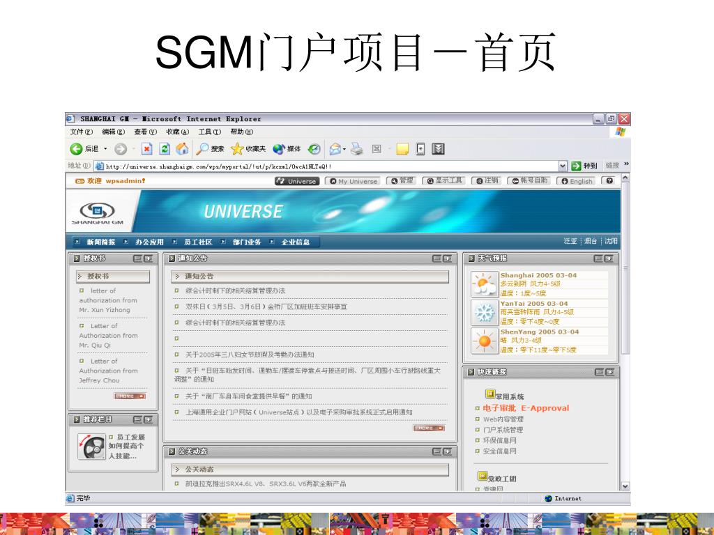Open the 收藏(A) menu
This screenshot has height=535, width=714.
pyautogui.click(x=177, y=132)
